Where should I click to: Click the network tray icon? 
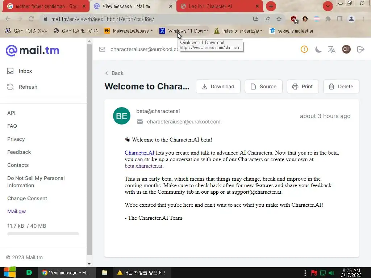(323, 273)
